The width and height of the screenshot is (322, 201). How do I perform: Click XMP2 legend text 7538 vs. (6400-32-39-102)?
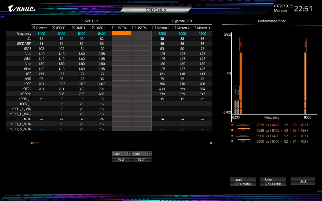(282, 125)
